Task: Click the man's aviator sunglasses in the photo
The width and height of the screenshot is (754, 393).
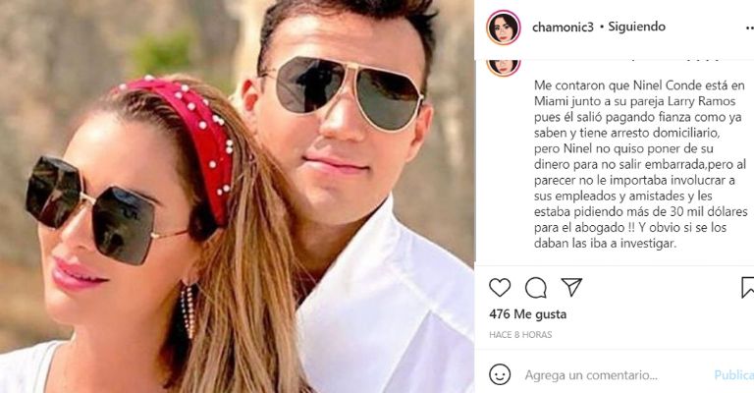Action: (343, 93)
